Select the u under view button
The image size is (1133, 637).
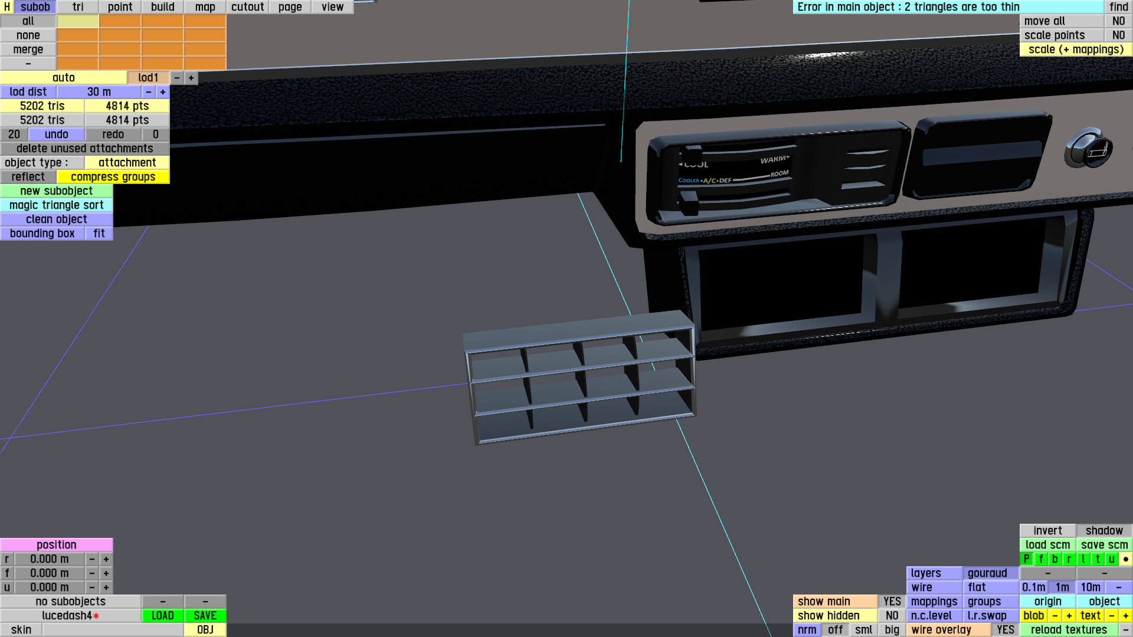point(1111,559)
